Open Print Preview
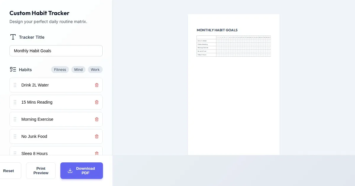Screen dimensions: 355x186 tap(41, 171)
